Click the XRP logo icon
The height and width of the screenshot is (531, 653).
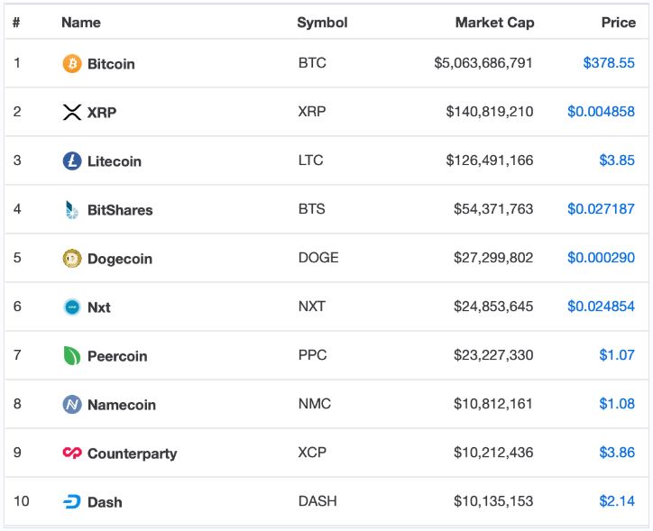(72, 113)
